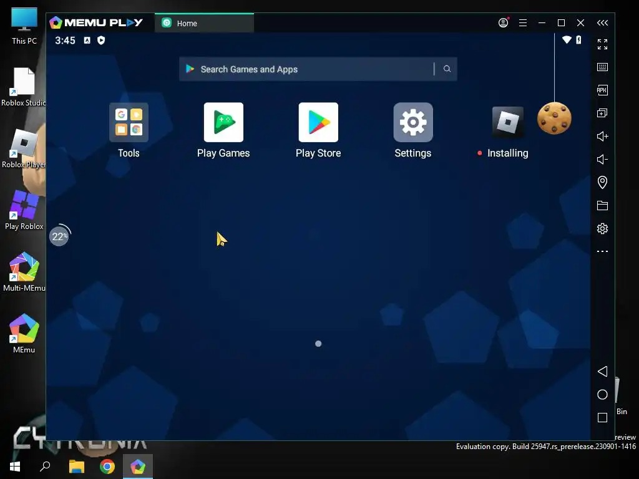Collapse the sidebar with triple chevron
This screenshot has width=639, height=479.
[602, 23]
